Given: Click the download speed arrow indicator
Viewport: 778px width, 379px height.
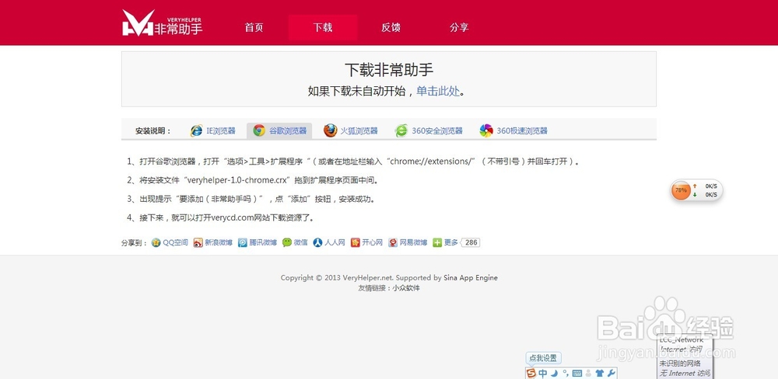Looking at the screenshot, I should point(695,195).
